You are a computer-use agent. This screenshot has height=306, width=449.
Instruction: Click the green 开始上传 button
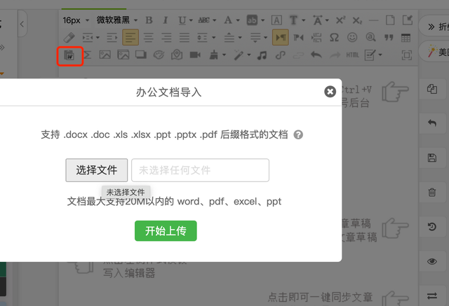tap(166, 231)
